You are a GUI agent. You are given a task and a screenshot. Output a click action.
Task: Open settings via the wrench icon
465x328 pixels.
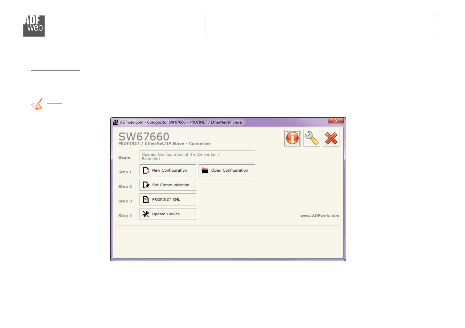[312, 138]
